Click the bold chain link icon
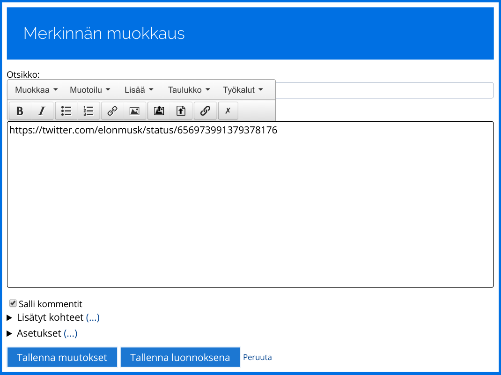 205,111
